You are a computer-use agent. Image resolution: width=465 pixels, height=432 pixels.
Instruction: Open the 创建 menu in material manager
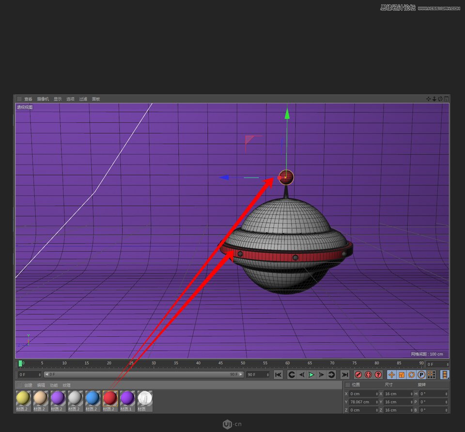[28, 385]
